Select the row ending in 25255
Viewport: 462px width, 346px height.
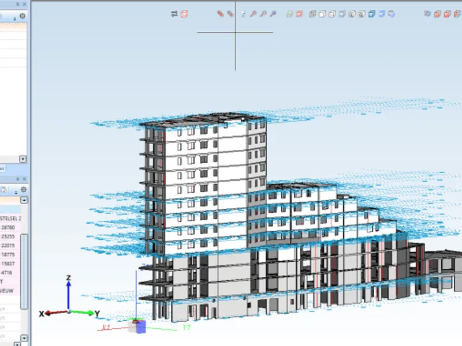tap(10, 236)
